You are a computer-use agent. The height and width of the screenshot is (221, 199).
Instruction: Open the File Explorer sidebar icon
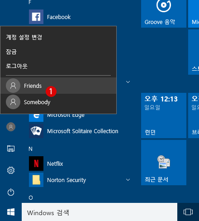tap(11, 149)
